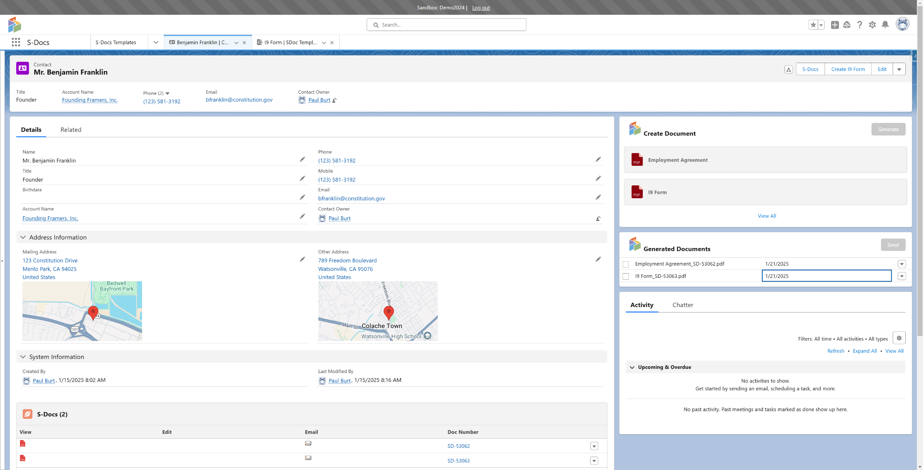The height and width of the screenshot is (470, 923).
Task: Collapse the Upcoming & Overdue section
Action: click(x=632, y=367)
